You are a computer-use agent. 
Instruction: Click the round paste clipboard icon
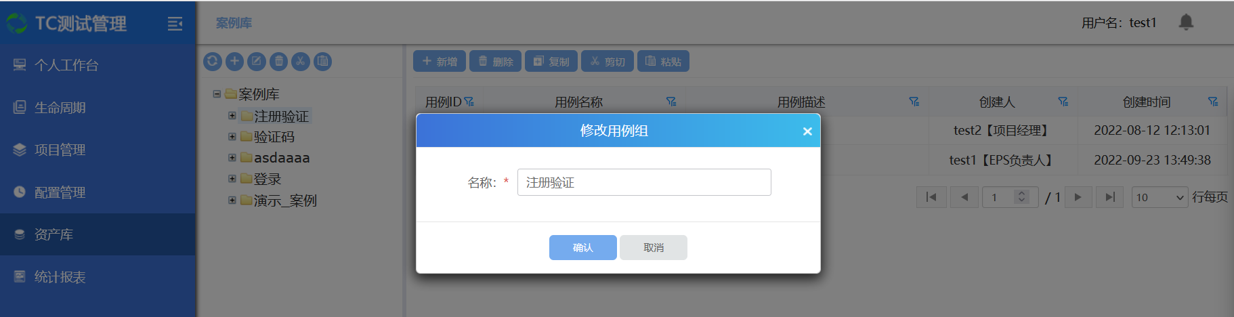click(323, 62)
